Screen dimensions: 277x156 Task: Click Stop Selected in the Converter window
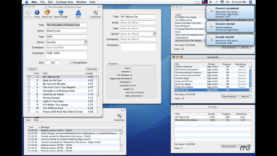[x=229, y=96]
